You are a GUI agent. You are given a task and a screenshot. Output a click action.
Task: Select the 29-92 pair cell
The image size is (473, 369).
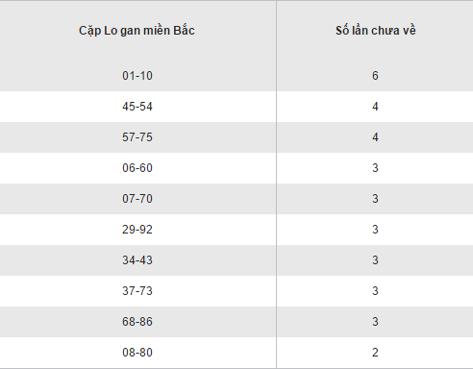137,230
